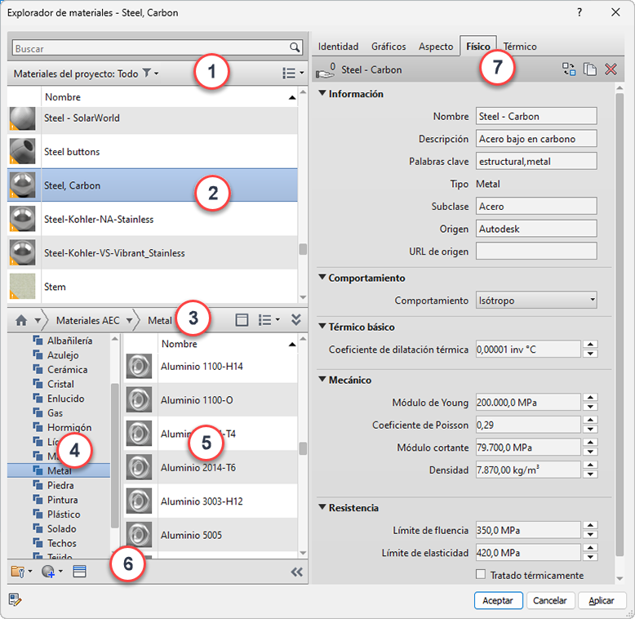The width and height of the screenshot is (635, 619).
Task: Click the Palabras clave field
Action: [535, 161]
